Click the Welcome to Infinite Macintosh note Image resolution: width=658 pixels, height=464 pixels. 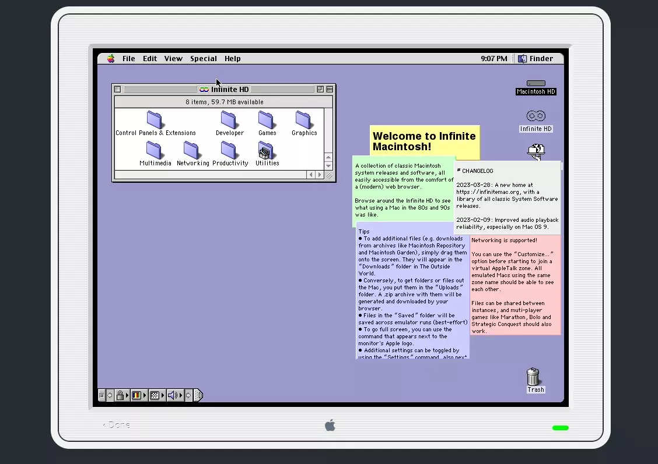pyautogui.click(x=425, y=141)
